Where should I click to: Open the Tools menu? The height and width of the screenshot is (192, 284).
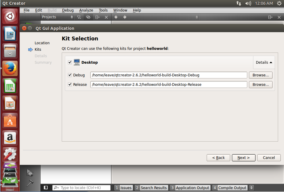pyautogui.click(x=103, y=10)
